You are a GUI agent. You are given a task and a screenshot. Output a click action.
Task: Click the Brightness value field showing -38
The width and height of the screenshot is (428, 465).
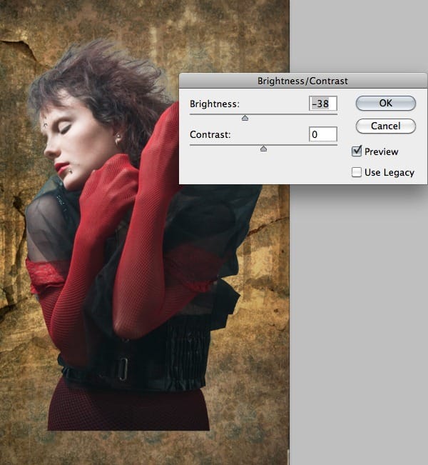(323, 104)
